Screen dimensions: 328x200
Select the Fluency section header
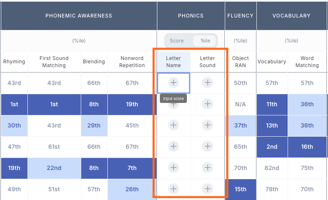coord(241,16)
